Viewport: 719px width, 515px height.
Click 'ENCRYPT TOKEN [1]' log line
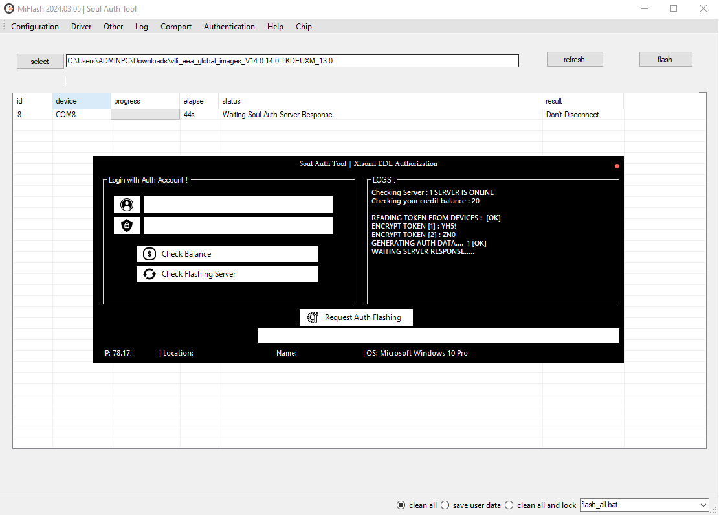pyautogui.click(x=414, y=226)
